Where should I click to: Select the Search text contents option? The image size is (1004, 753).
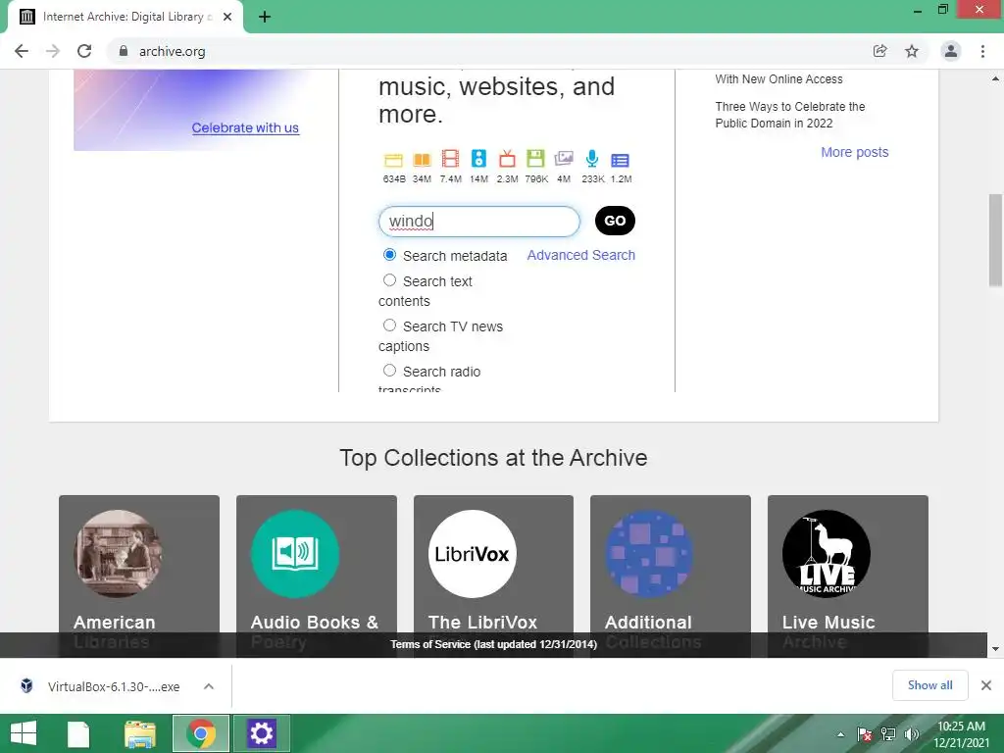pyautogui.click(x=389, y=280)
